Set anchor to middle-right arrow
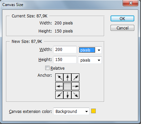The width and height of the screenshot is (141, 124). tap(75, 86)
